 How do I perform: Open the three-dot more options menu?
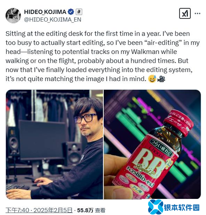pyautogui.click(x=198, y=14)
